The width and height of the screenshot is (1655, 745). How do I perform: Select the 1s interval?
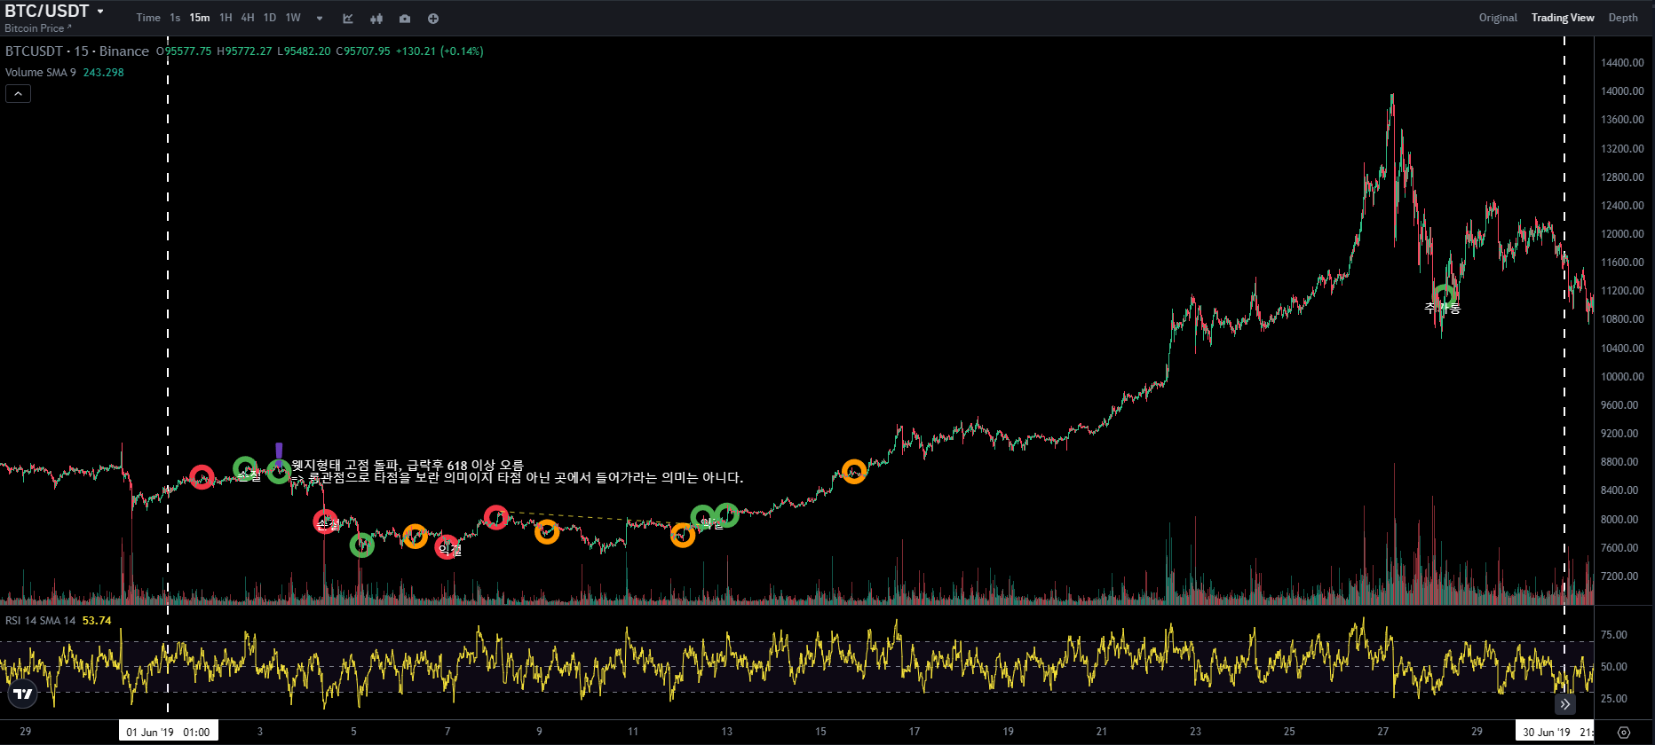175,18
